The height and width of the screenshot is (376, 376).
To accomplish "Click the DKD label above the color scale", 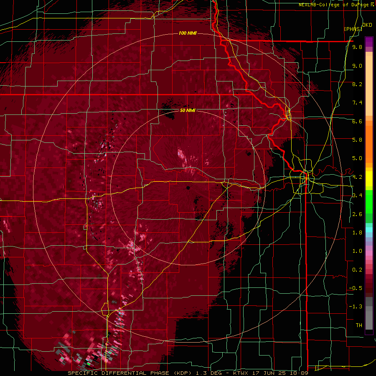I will [367, 25].
